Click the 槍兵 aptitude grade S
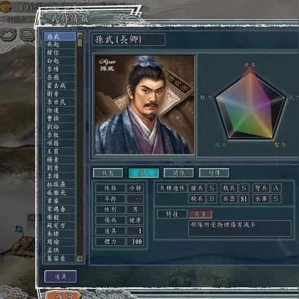The width and height of the screenshot is (299, 299). [211, 188]
